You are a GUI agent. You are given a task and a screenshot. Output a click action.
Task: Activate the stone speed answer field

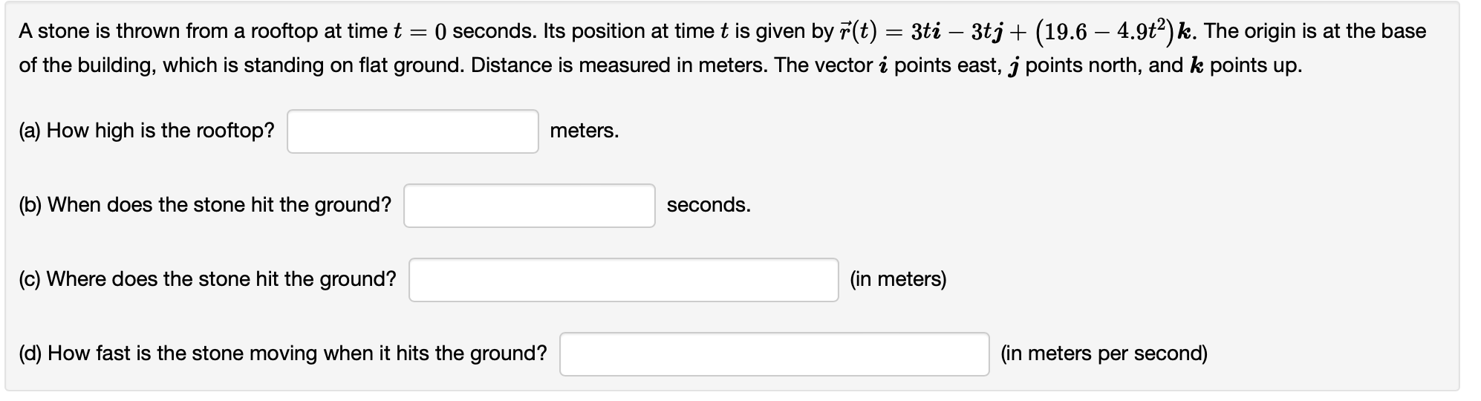[775, 354]
